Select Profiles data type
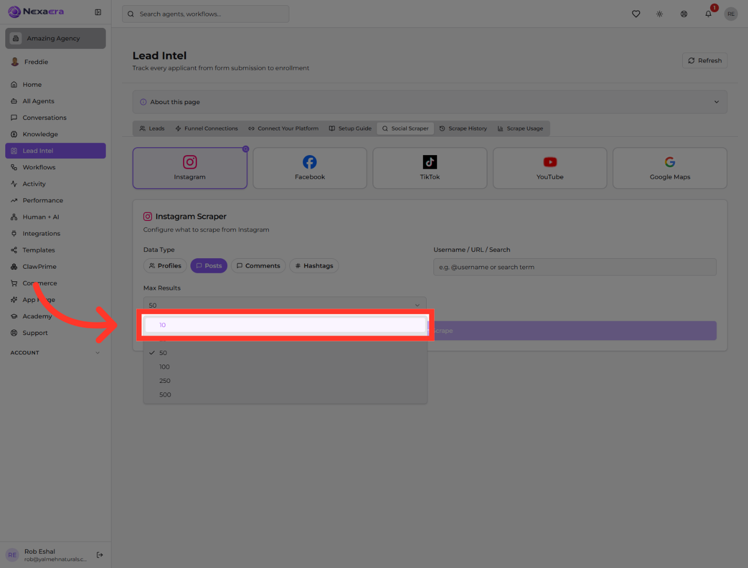 coord(165,266)
